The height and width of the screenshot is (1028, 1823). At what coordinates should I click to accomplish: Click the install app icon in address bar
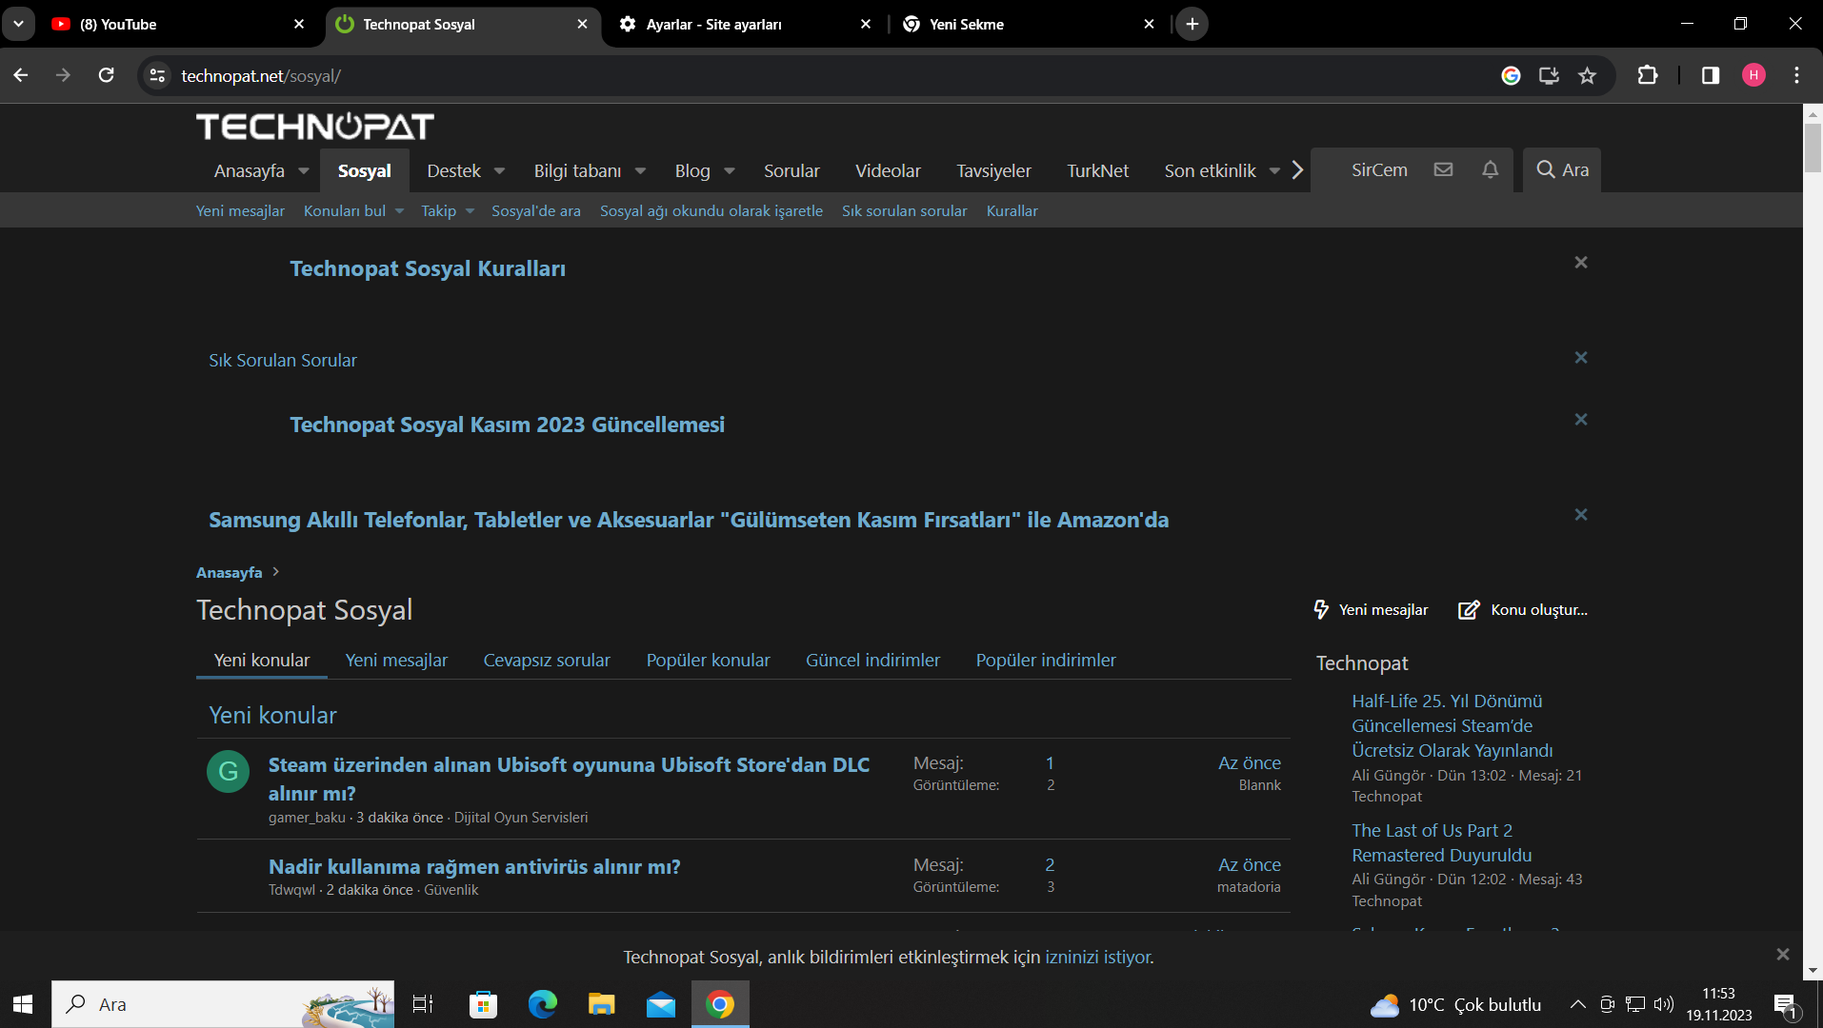1549,75
